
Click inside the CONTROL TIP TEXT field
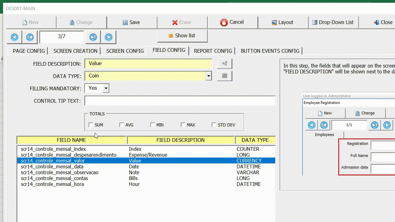point(179,101)
